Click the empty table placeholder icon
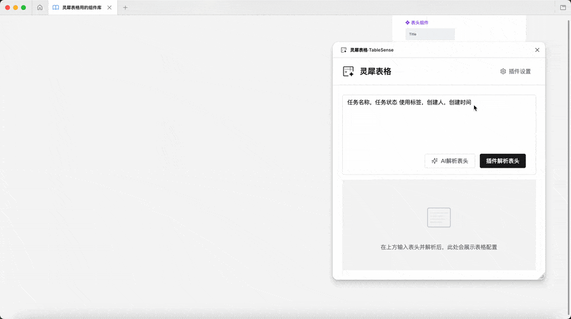 coord(439,218)
